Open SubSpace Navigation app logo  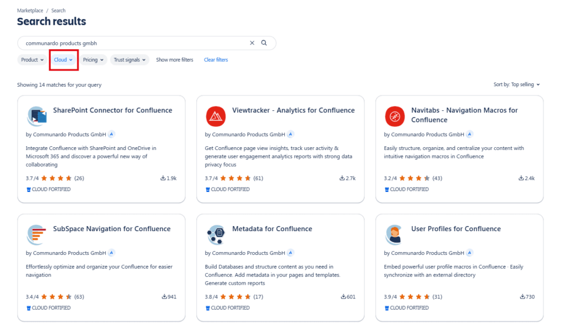[x=37, y=234]
